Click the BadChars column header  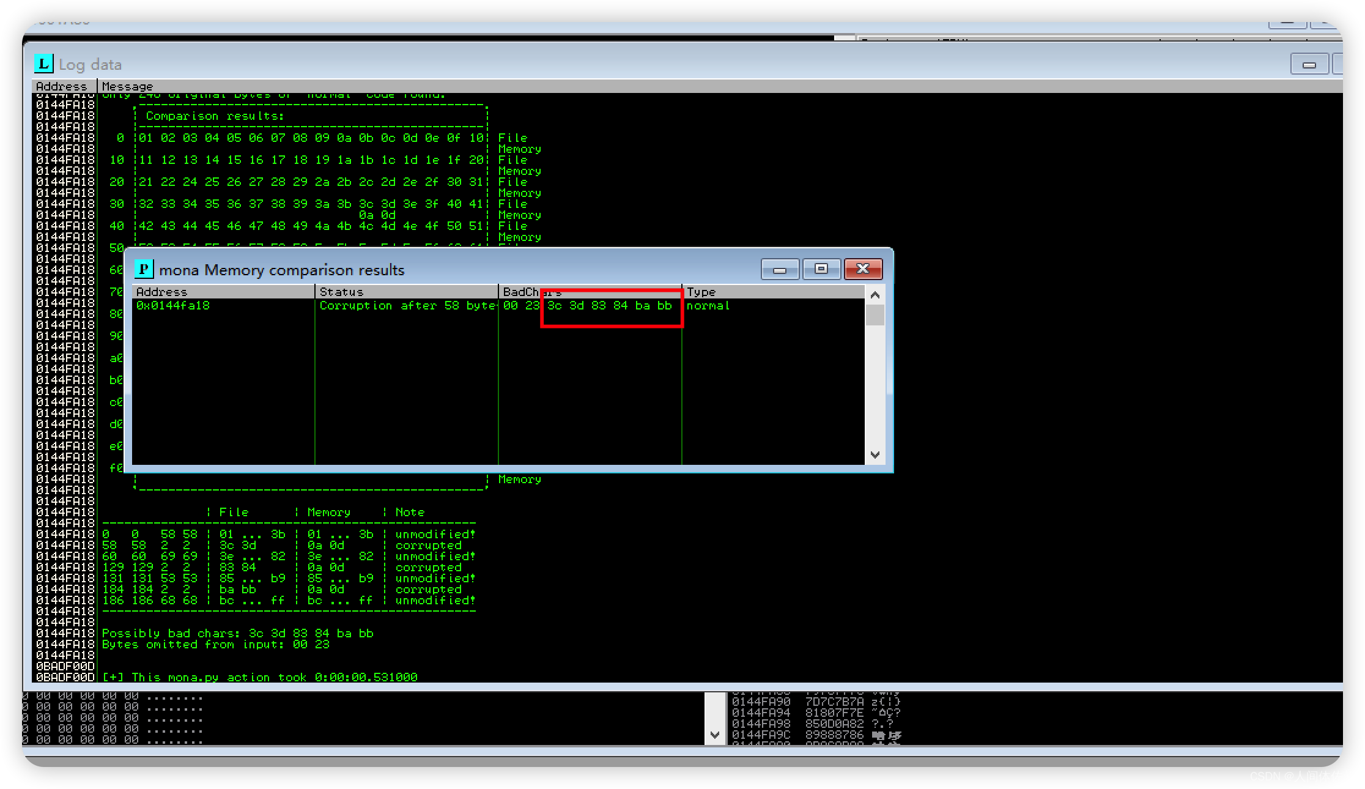520,292
